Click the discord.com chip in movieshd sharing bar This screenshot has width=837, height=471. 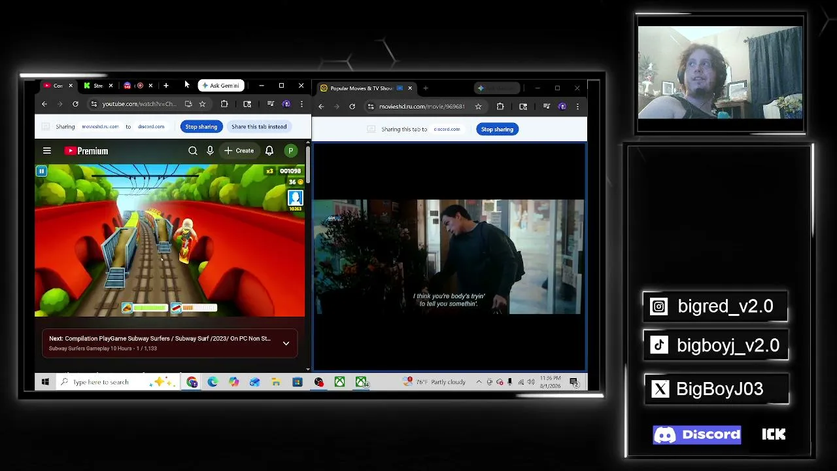pos(447,130)
